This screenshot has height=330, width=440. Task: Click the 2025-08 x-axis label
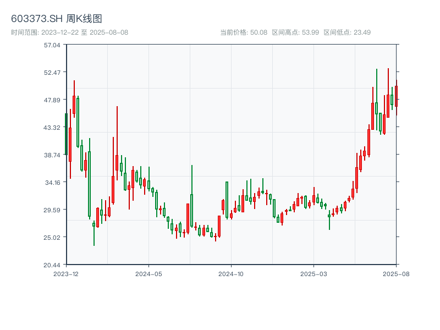pyautogui.click(x=396, y=274)
